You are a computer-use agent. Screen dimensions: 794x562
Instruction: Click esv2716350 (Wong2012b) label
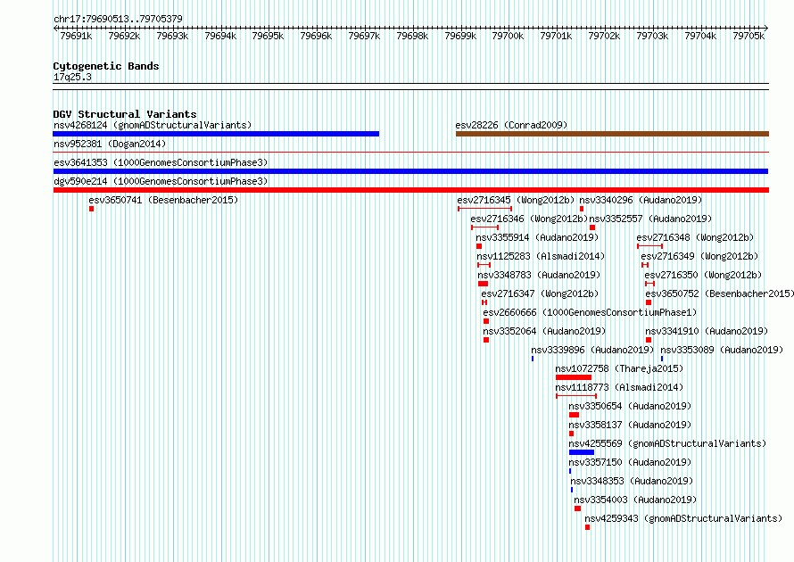click(x=703, y=275)
